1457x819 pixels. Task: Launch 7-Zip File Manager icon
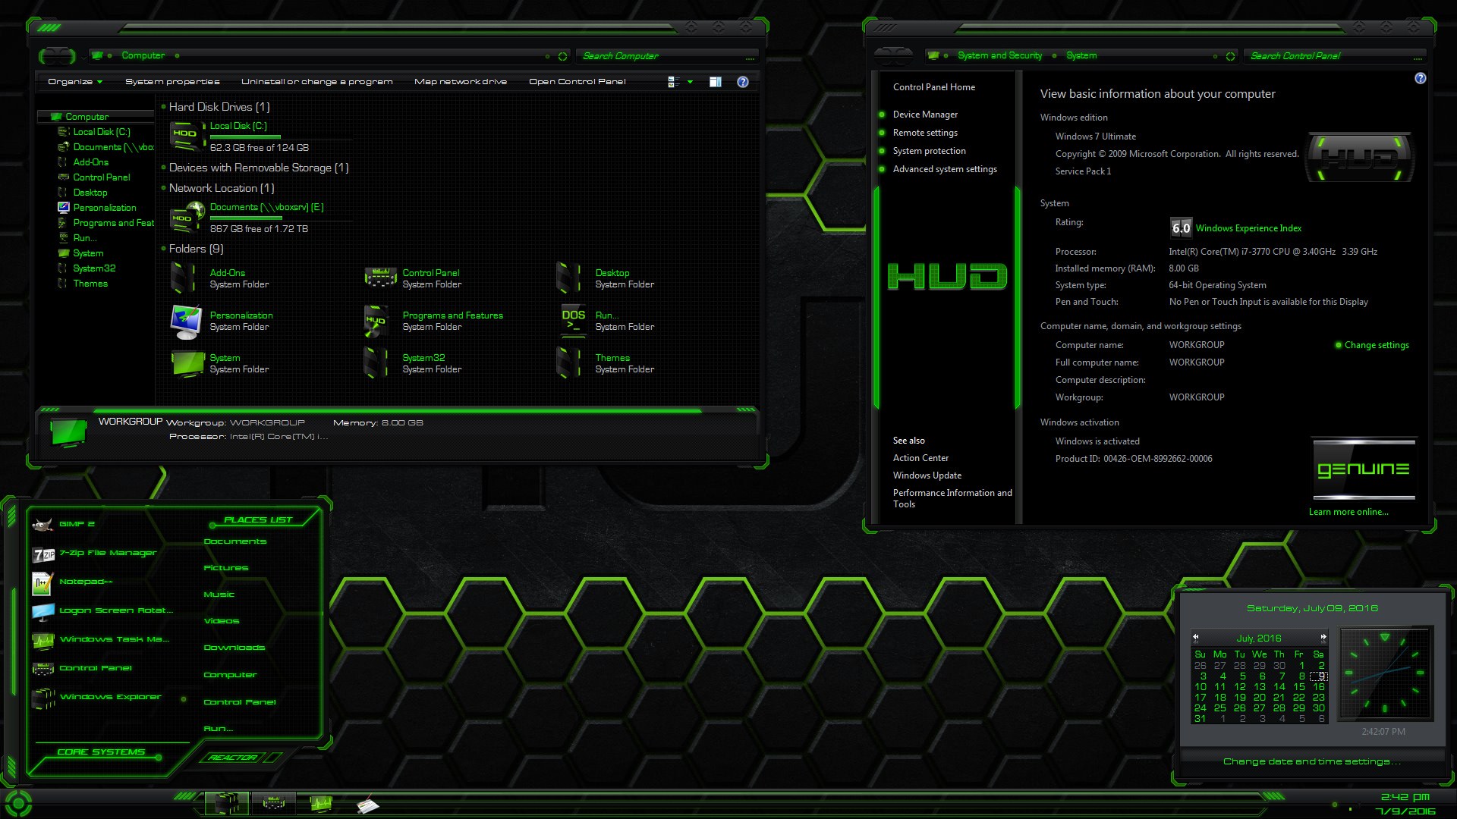click(x=43, y=554)
